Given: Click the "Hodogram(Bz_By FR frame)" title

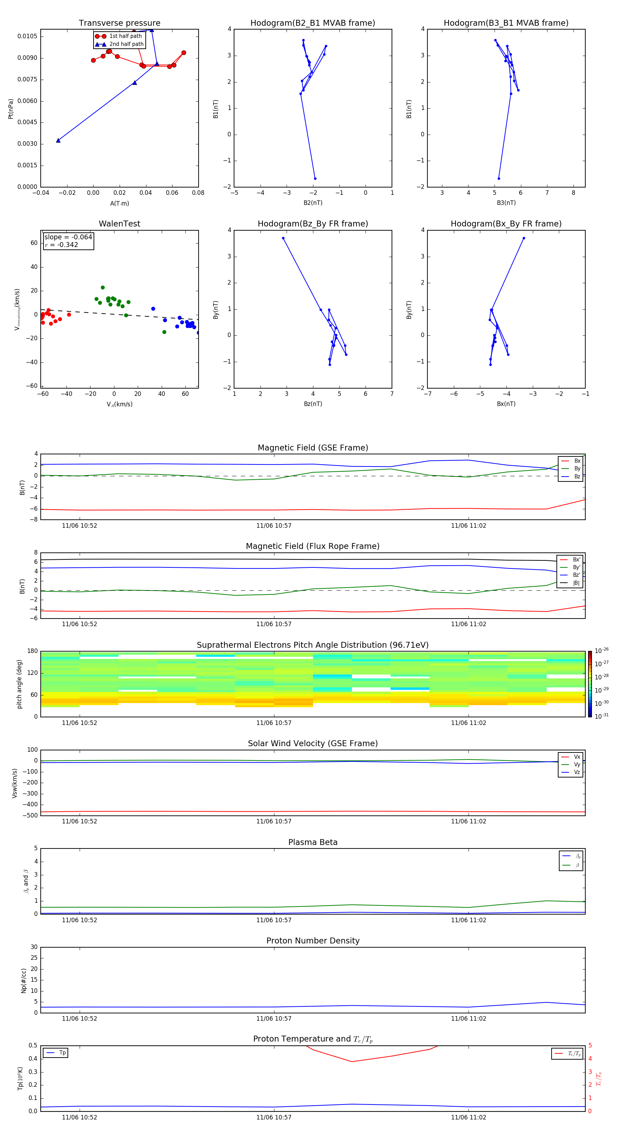Looking at the screenshot, I should [x=313, y=224].
